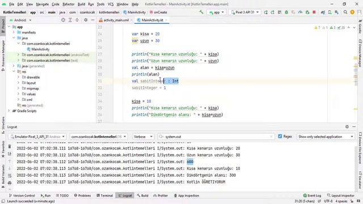Hide the Logcat panel minus icon
The height and width of the screenshot is (204, 363).
point(354,127)
